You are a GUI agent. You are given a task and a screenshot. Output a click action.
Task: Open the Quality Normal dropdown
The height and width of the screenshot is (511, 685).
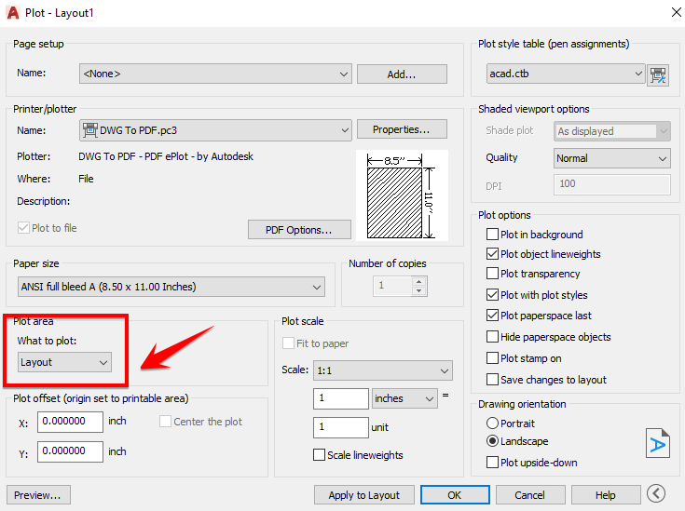coord(612,158)
